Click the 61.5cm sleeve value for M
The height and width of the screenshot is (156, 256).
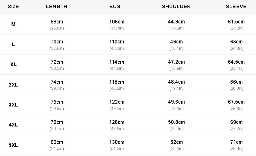[x=236, y=22]
